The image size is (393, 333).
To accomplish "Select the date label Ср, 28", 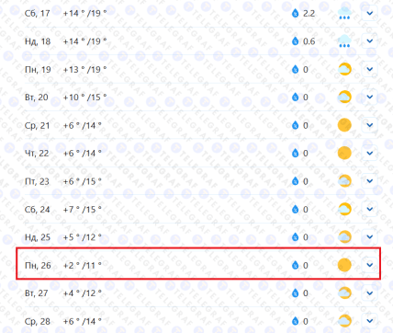I will click(x=37, y=321).
